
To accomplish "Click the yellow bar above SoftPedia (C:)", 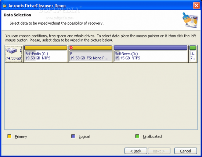I will click(46, 48).
